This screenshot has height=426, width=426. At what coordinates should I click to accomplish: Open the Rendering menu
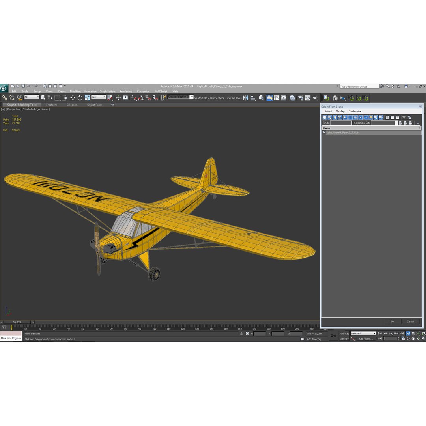(x=125, y=91)
